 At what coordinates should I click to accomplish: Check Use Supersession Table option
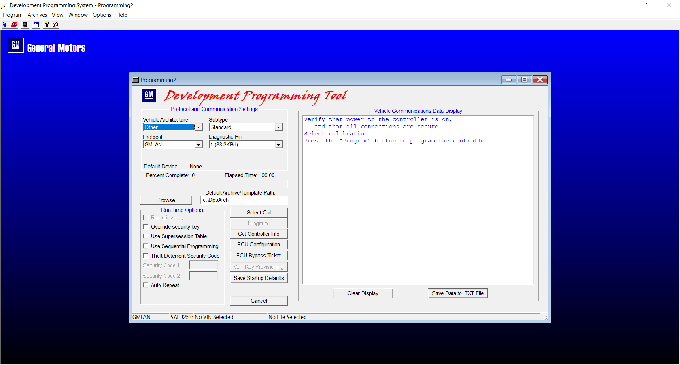pos(146,236)
